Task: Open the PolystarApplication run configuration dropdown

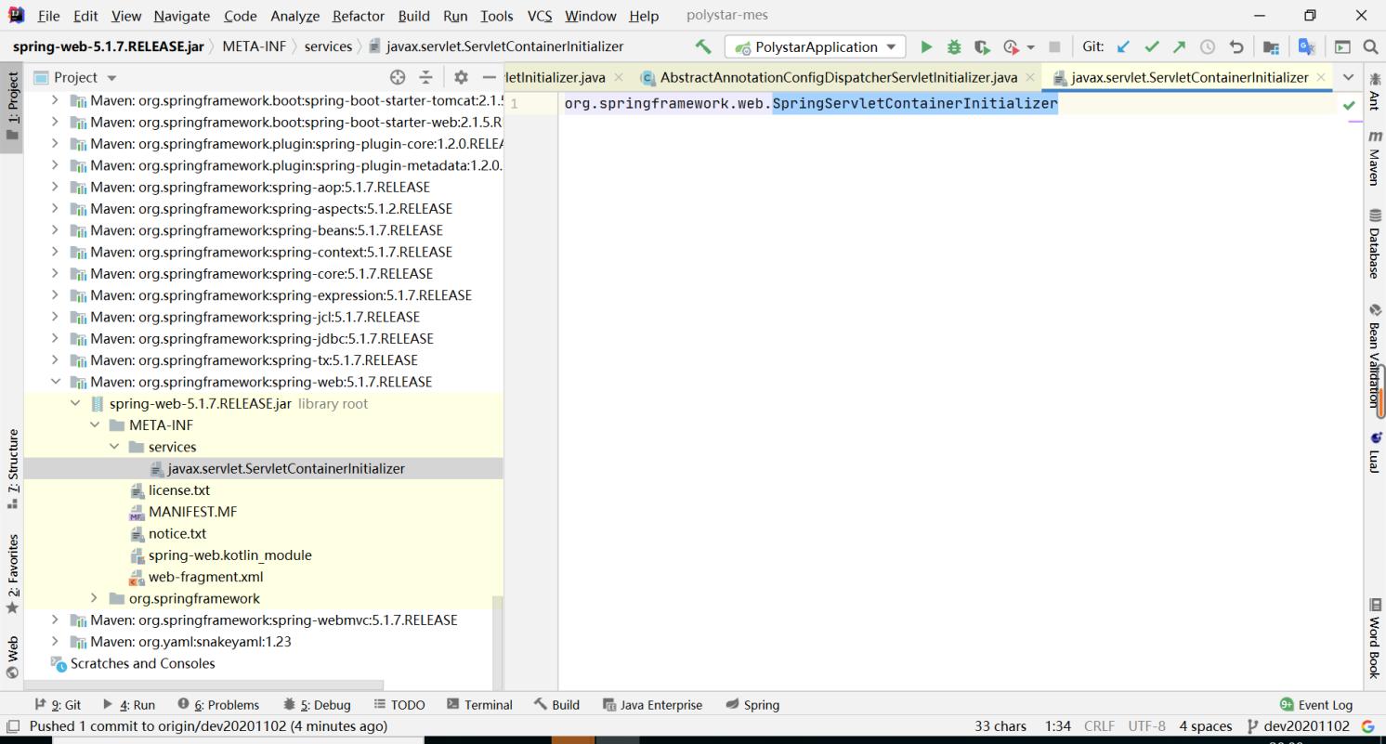Action: point(815,46)
